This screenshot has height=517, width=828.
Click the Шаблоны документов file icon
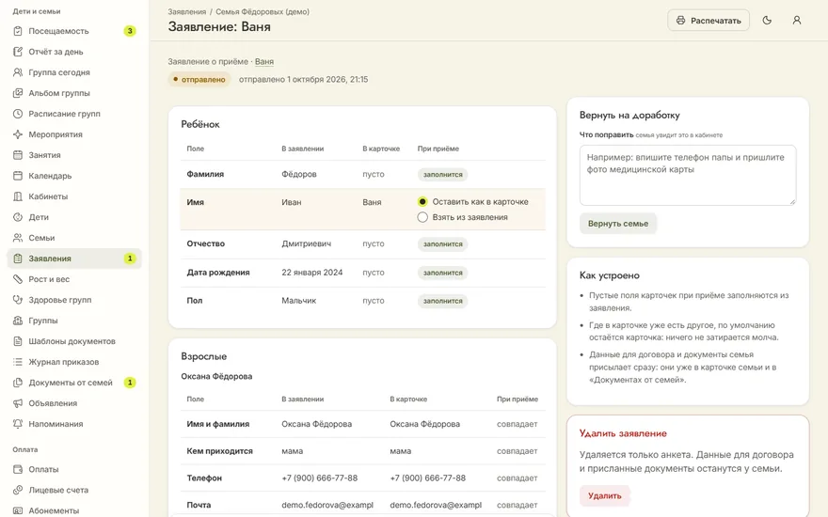click(x=18, y=341)
